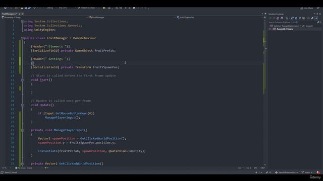This screenshot has width=323, height=181.
Task: Select the Assembly-CSharp project item
Action: point(285,29)
